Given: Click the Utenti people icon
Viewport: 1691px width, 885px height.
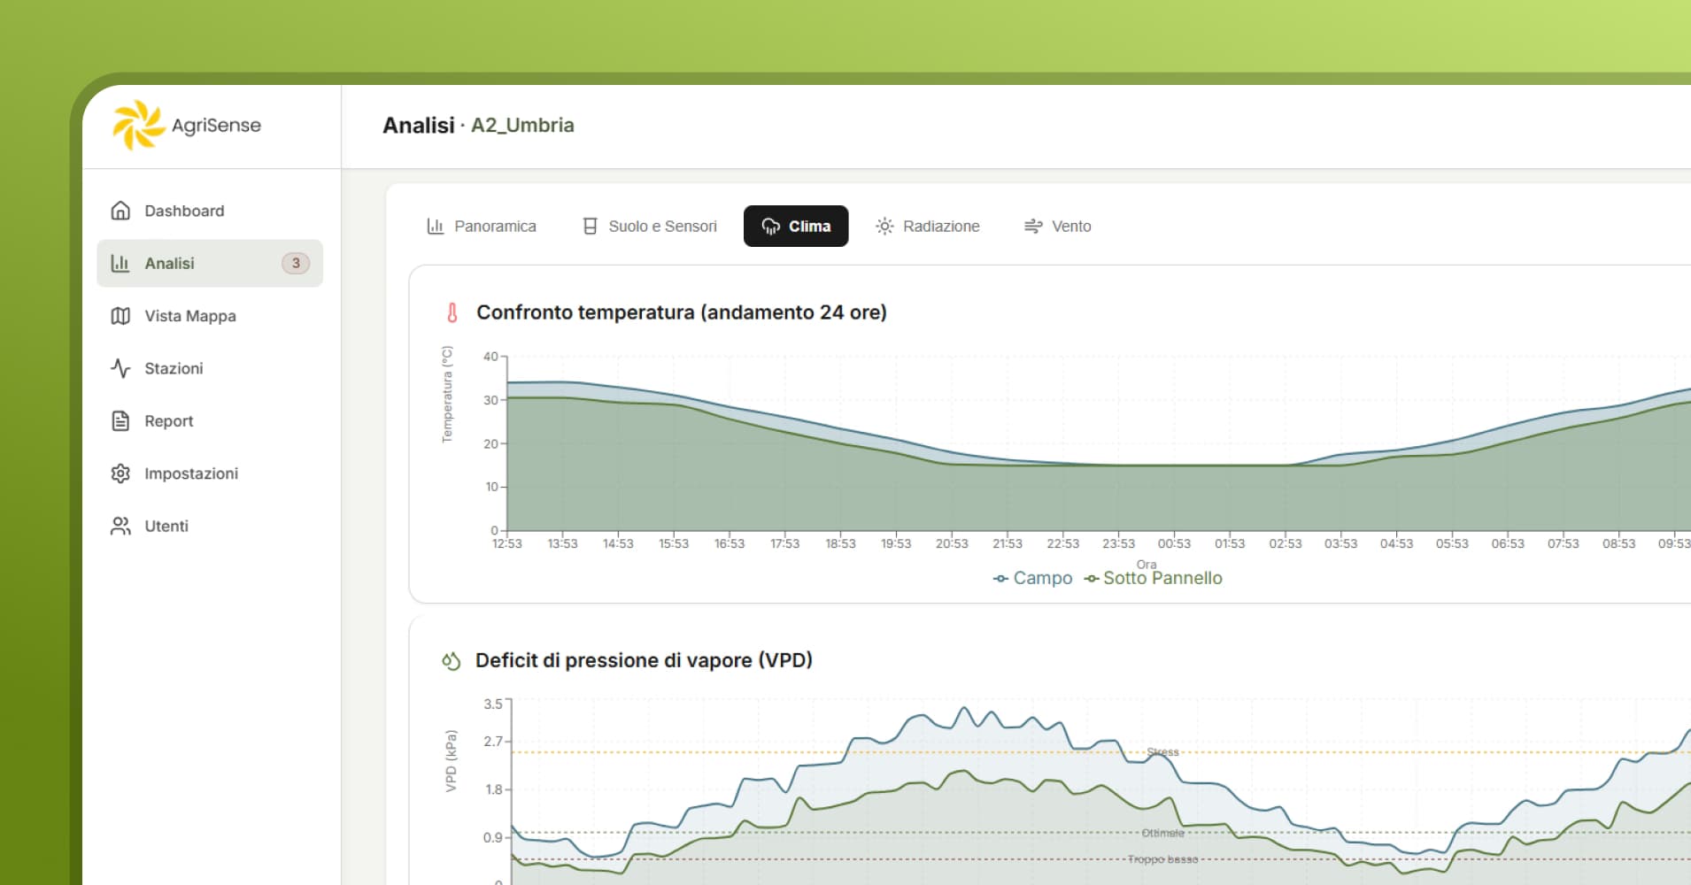Looking at the screenshot, I should tap(120, 526).
